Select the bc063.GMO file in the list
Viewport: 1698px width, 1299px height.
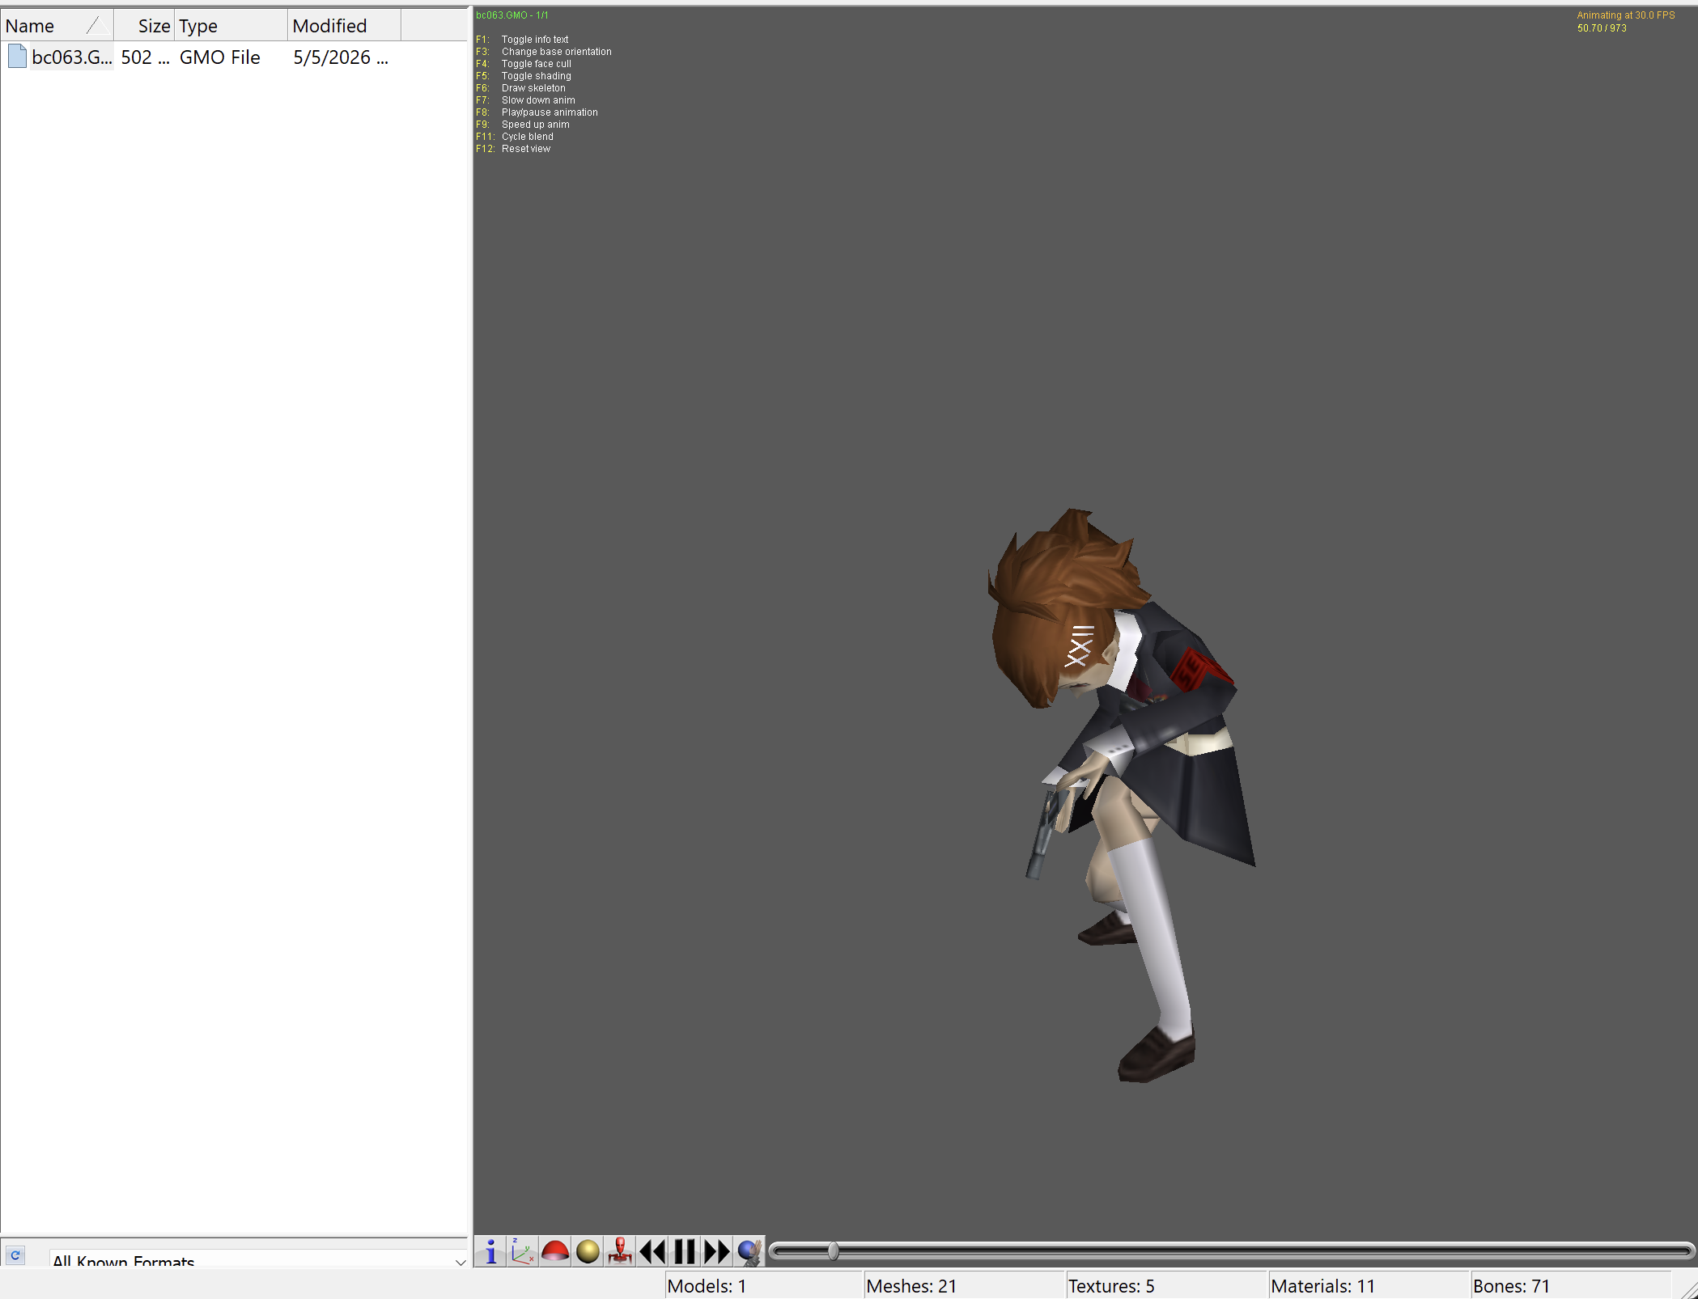(72, 57)
